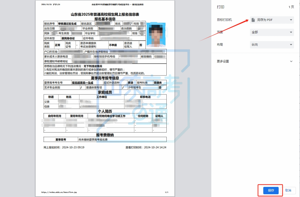The image size is (300, 197).
Task: Click the 打印 dialog heading
Action: 221,7
